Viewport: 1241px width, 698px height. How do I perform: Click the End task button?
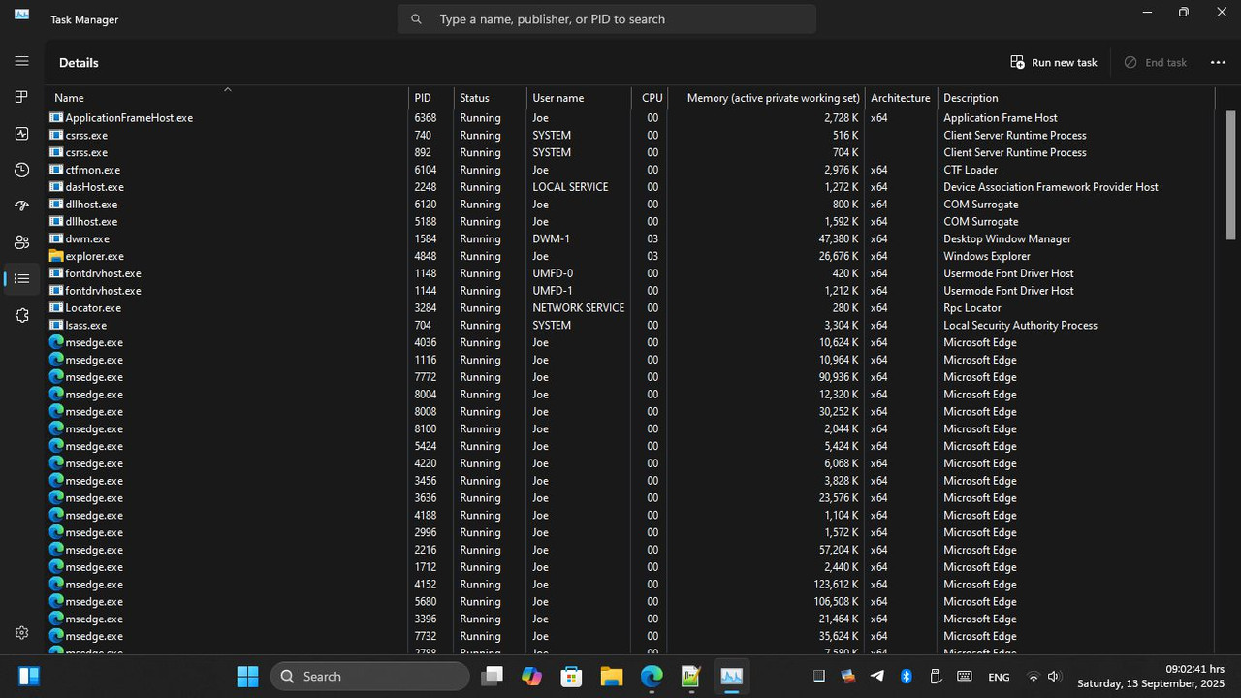(1155, 62)
